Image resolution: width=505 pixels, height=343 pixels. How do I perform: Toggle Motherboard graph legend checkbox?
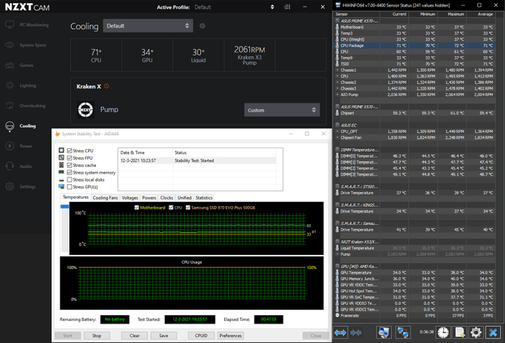pos(137,208)
